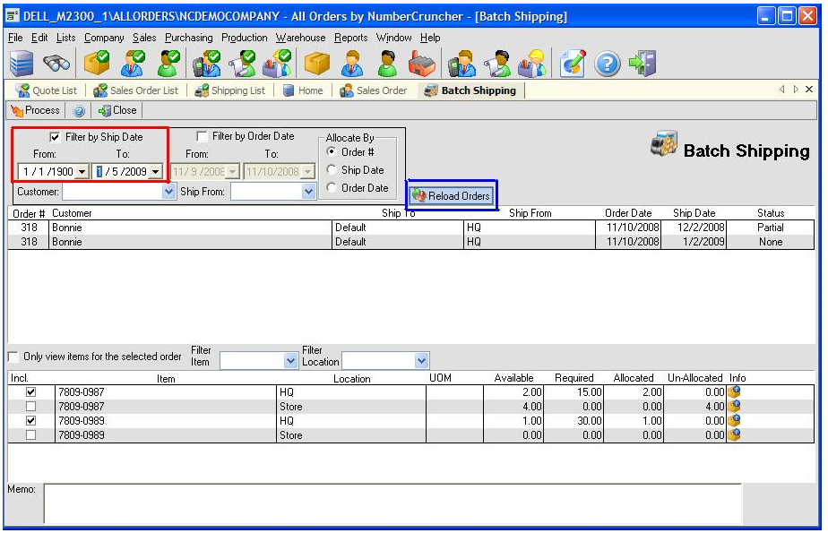The width and height of the screenshot is (828, 533).
Task: Click the Un-Allocated column header
Action: [x=695, y=378]
